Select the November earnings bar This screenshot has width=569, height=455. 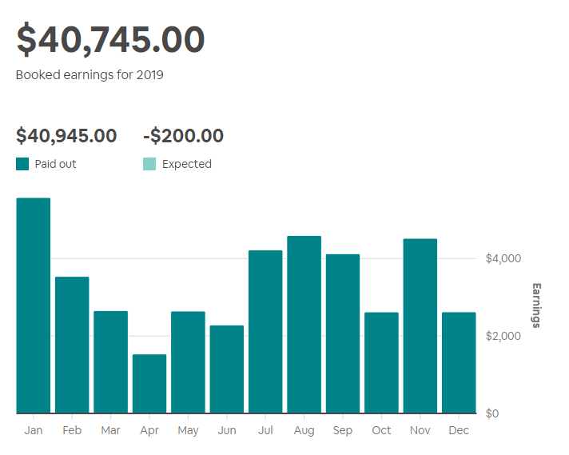[x=420, y=325]
